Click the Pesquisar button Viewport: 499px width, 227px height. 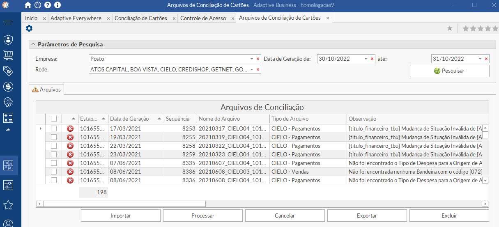pos(449,71)
